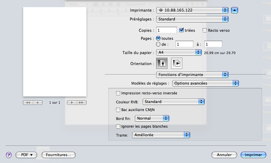This screenshot has height=163, width=271.
Task: Open the PDF menu button
Action: coord(26,155)
